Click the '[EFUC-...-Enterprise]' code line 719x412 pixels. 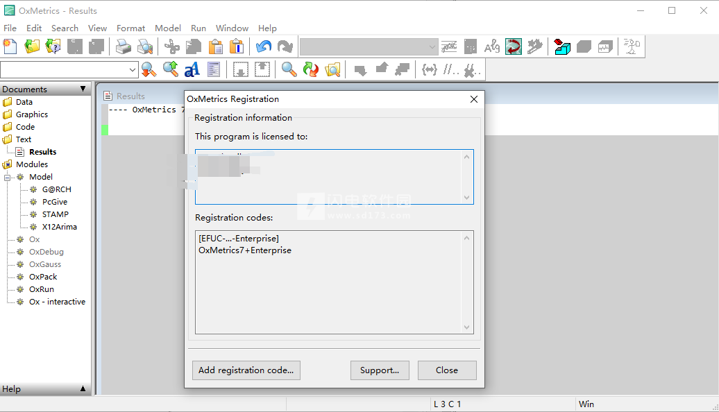[x=239, y=239]
